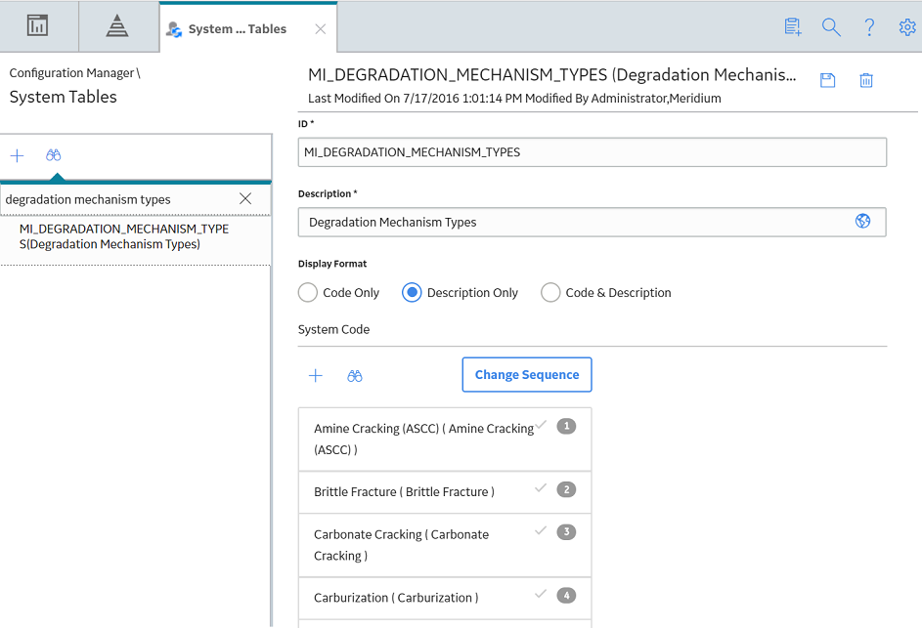Clear the degradation mechanism types search text
The height and width of the screenshot is (628, 922).
click(245, 199)
